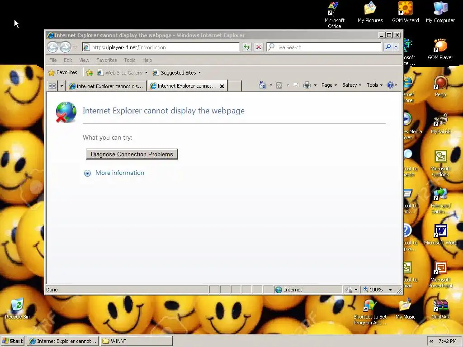Expand More information section
463x347 pixels.
[114, 173]
